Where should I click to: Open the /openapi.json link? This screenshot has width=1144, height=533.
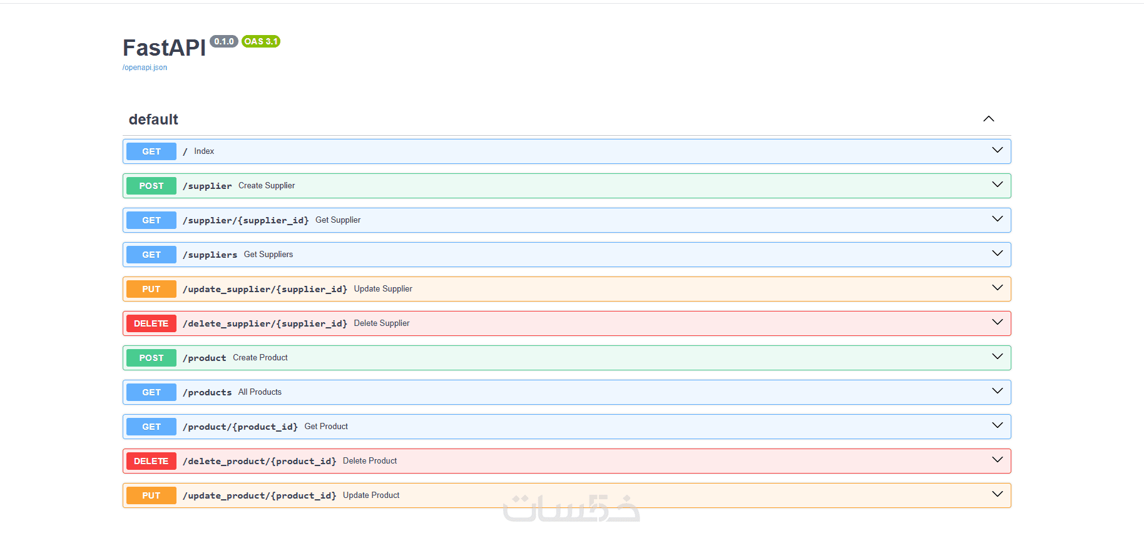point(145,68)
